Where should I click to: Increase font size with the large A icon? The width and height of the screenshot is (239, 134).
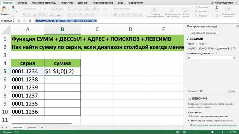click(x=55, y=9)
